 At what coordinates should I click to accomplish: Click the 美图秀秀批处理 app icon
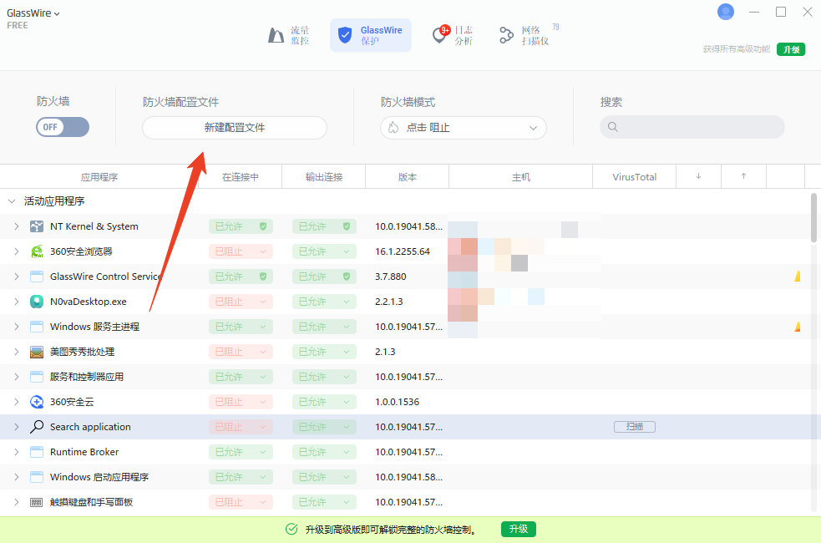(37, 352)
